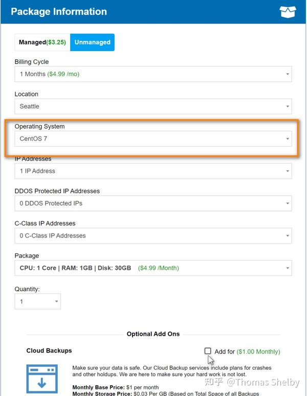Expand the DDOS Protected IP Addresses dropdown
The height and width of the screenshot is (396, 307).
153,203
